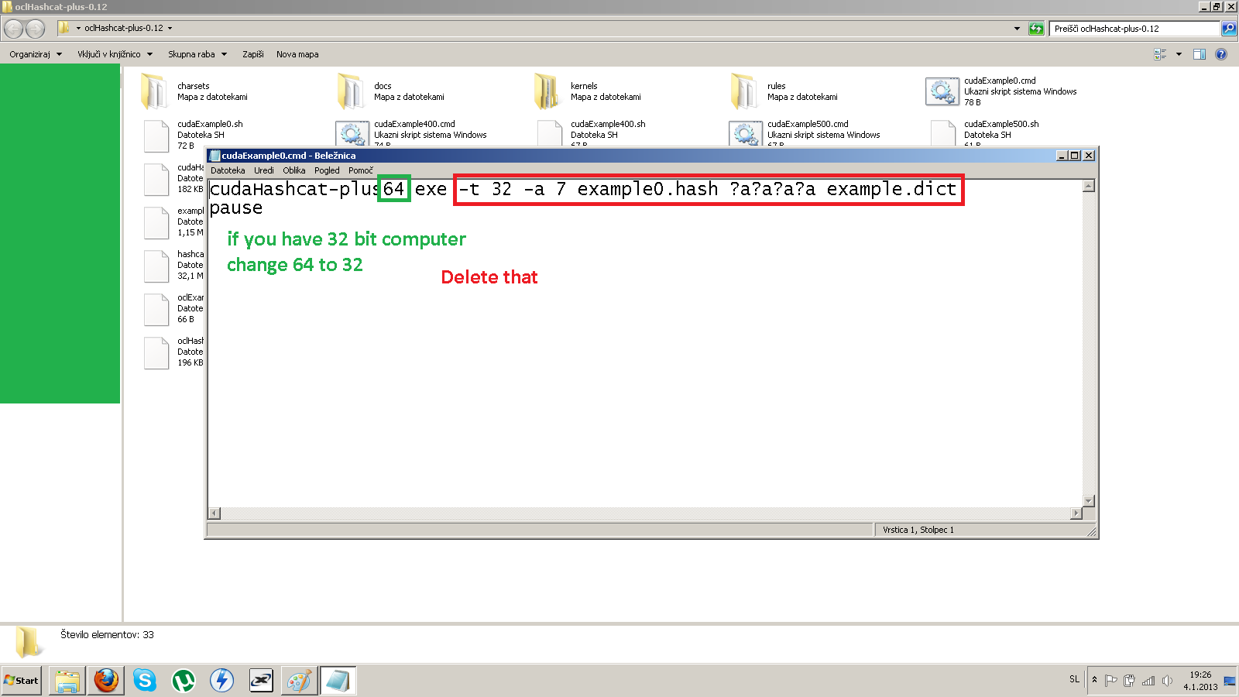Open the Vključi v knjižnico dropdown
This screenshot has height=697, width=1239.
coord(115,54)
